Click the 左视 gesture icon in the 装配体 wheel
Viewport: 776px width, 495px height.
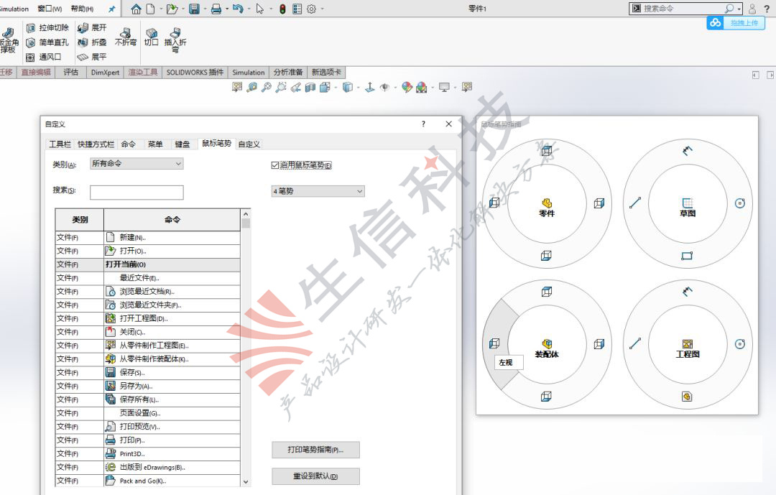(494, 343)
